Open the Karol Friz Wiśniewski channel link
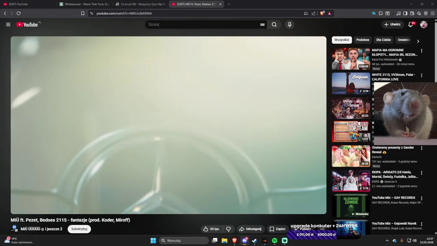The image size is (437, 246). (385, 59)
